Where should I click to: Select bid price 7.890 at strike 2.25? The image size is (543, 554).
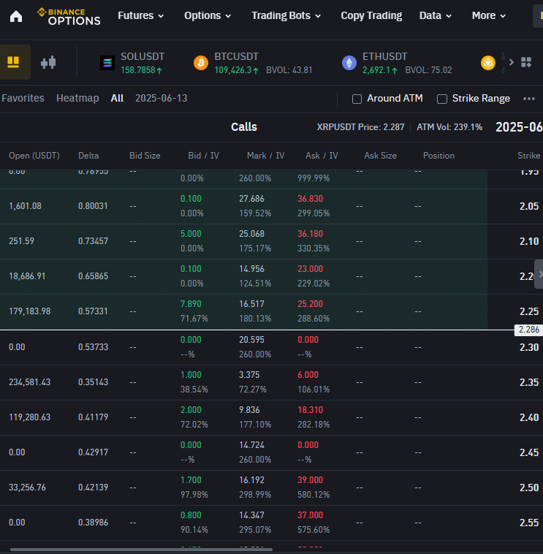pyautogui.click(x=191, y=304)
